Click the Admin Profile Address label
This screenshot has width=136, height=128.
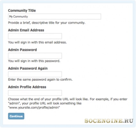click(27, 87)
